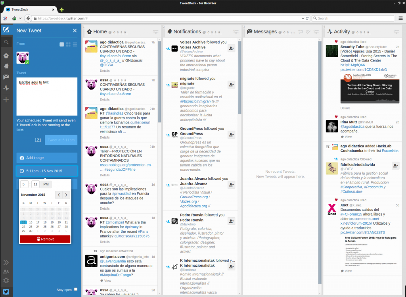Open Activity via the pulse icon
The height and width of the screenshot is (297, 406).
pos(6,88)
